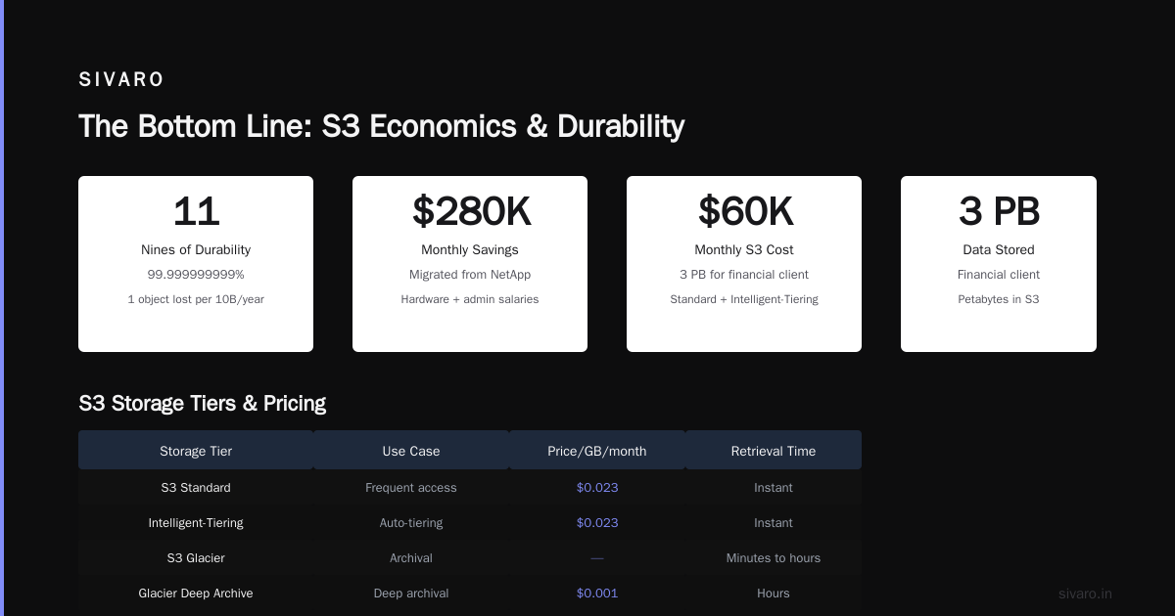Select the $60K Monthly S3 Cost card
The image size is (1175, 616).
pos(744,264)
